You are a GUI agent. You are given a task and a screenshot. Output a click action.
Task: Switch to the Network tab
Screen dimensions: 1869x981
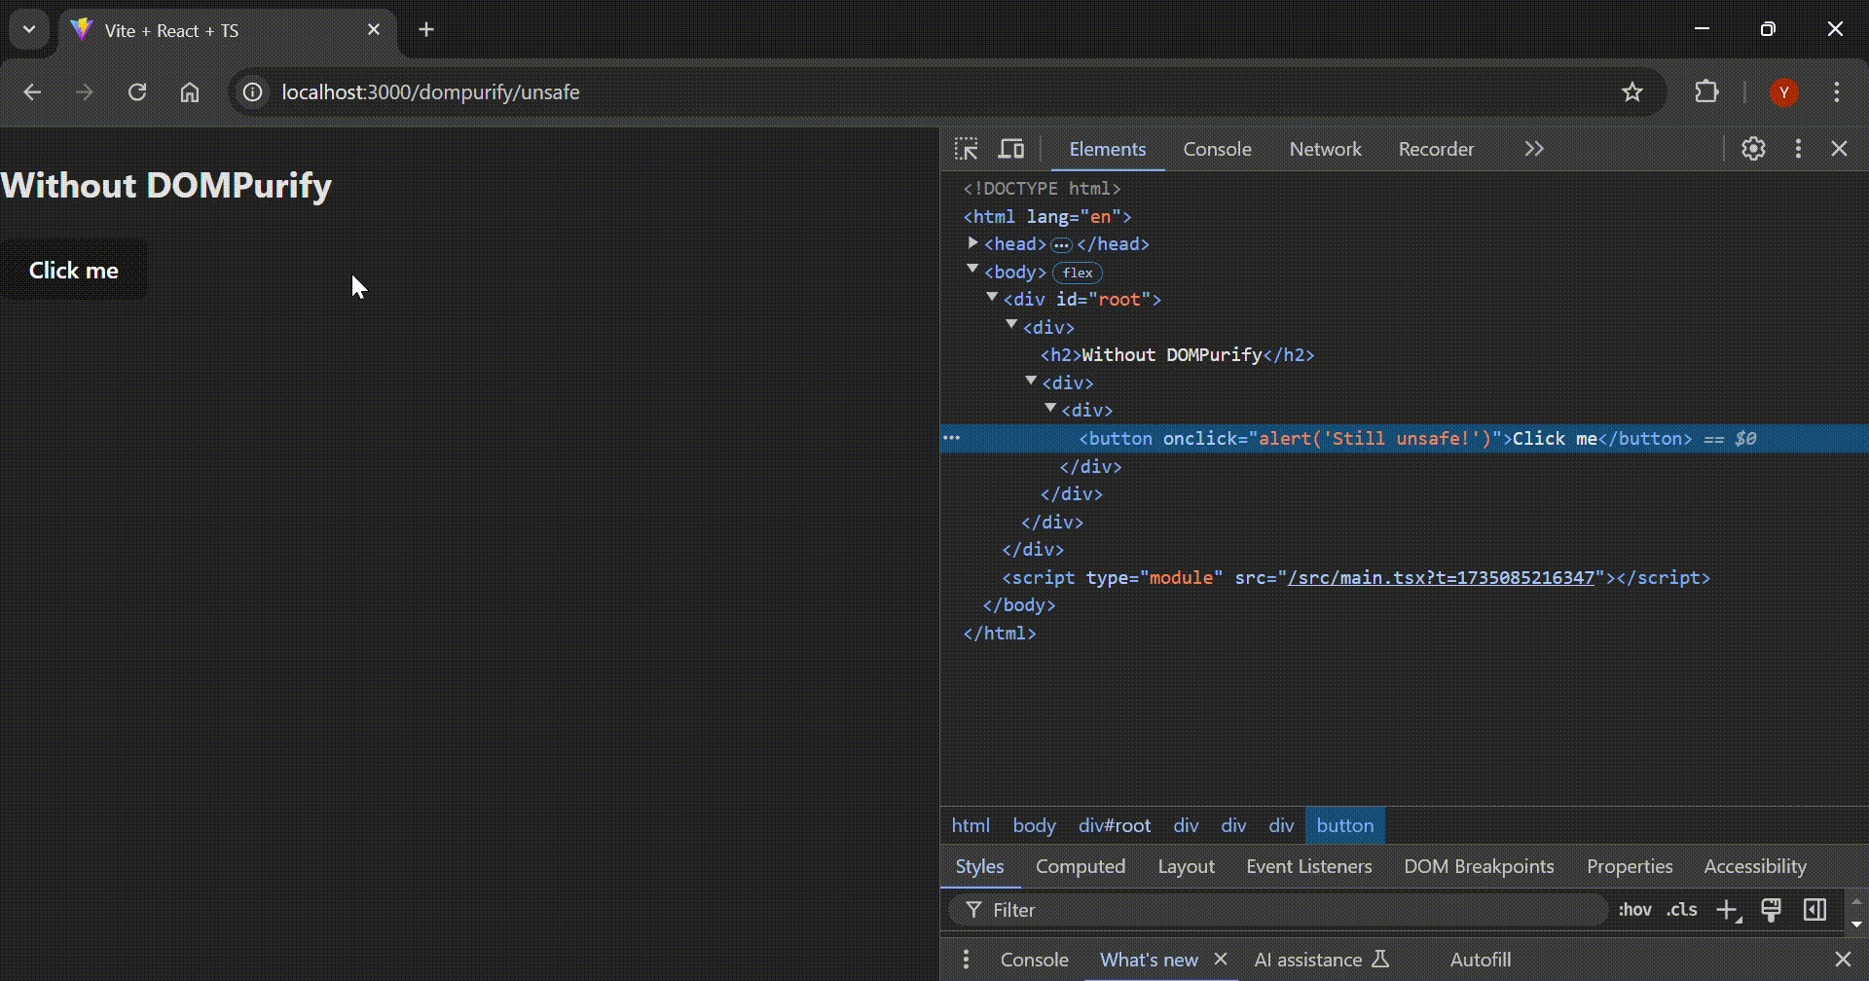1325,149
